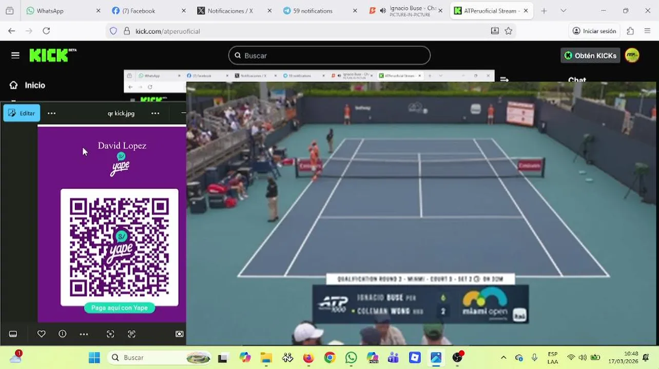Open Firefox from taskbar
The image size is (659, 369).
[308, 358]
